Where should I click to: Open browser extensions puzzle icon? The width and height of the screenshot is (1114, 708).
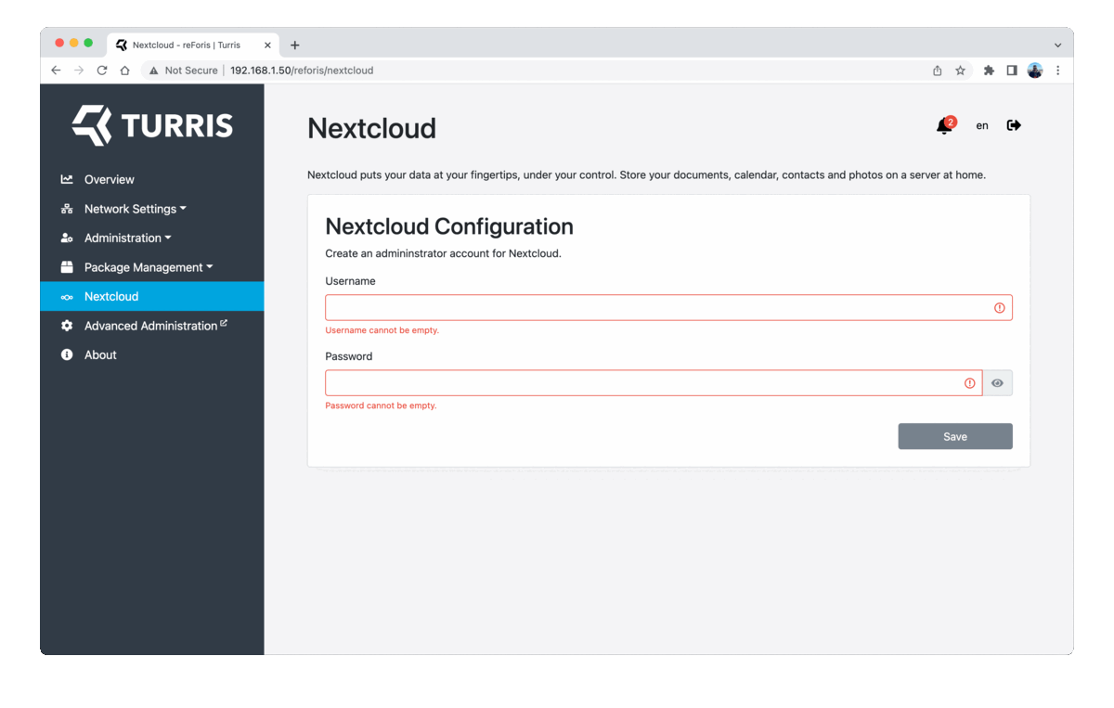tap(989, 71)
